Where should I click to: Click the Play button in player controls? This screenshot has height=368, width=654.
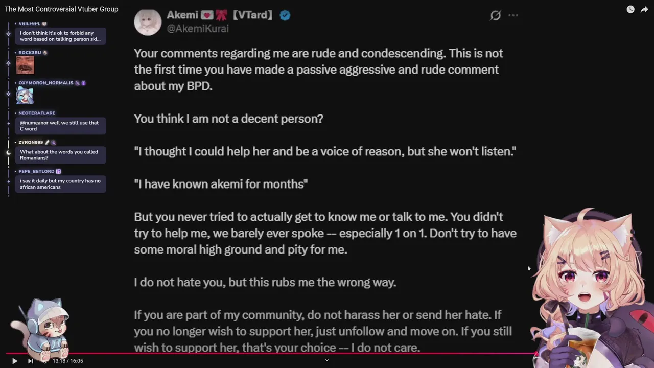(14, 361)
